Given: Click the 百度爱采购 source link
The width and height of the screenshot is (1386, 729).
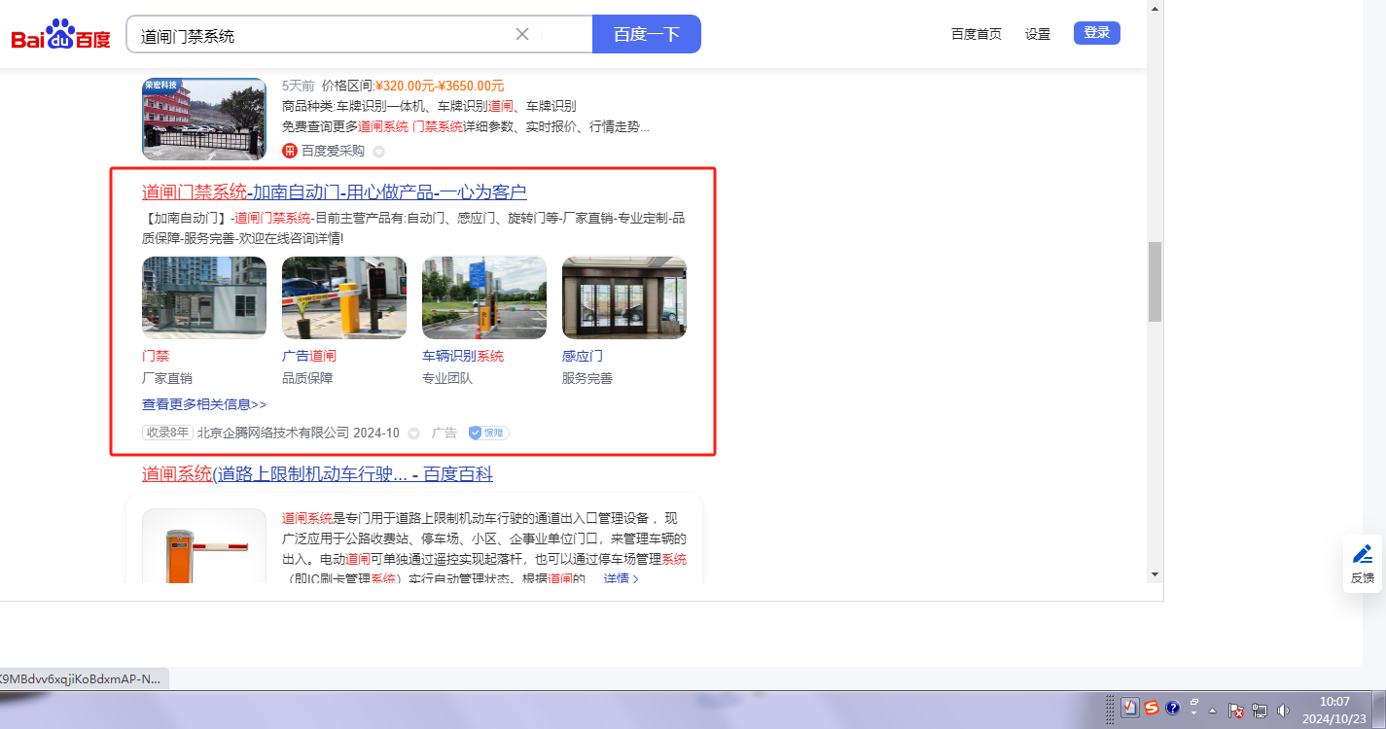Looking at the screenshot, I should (x=333, y=151).
